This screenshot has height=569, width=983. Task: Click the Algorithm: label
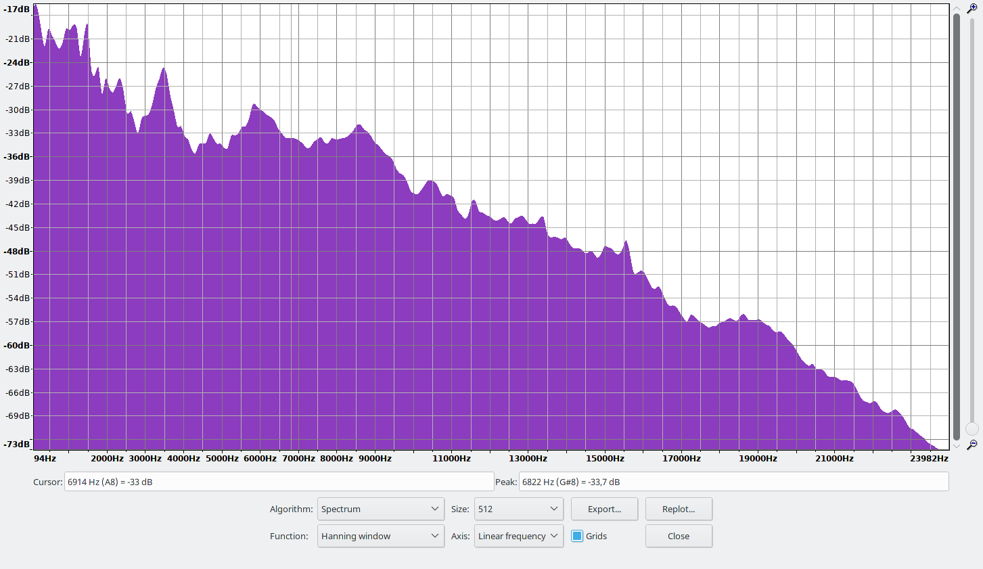[x=291, y=509]
